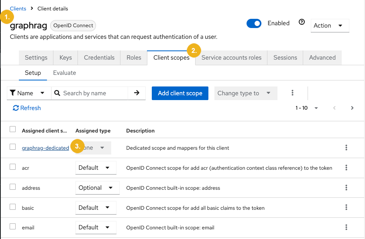
Task: Check the select-all header checkbox
Action: 12,129
